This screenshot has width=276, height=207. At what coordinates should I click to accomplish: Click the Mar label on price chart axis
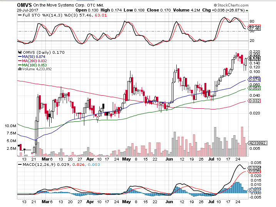pos(46,159)
